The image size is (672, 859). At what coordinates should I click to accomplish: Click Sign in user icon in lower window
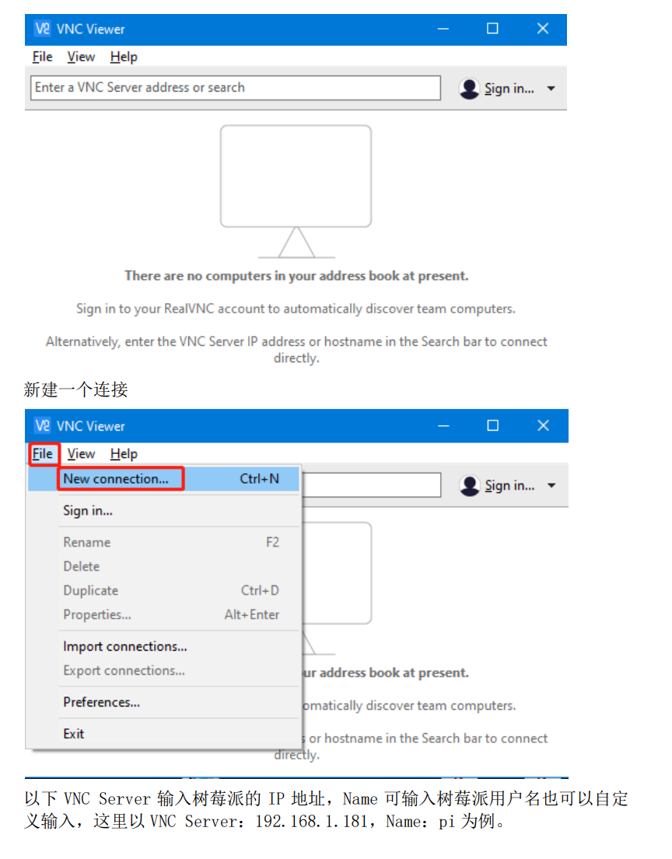pos(470,485)
